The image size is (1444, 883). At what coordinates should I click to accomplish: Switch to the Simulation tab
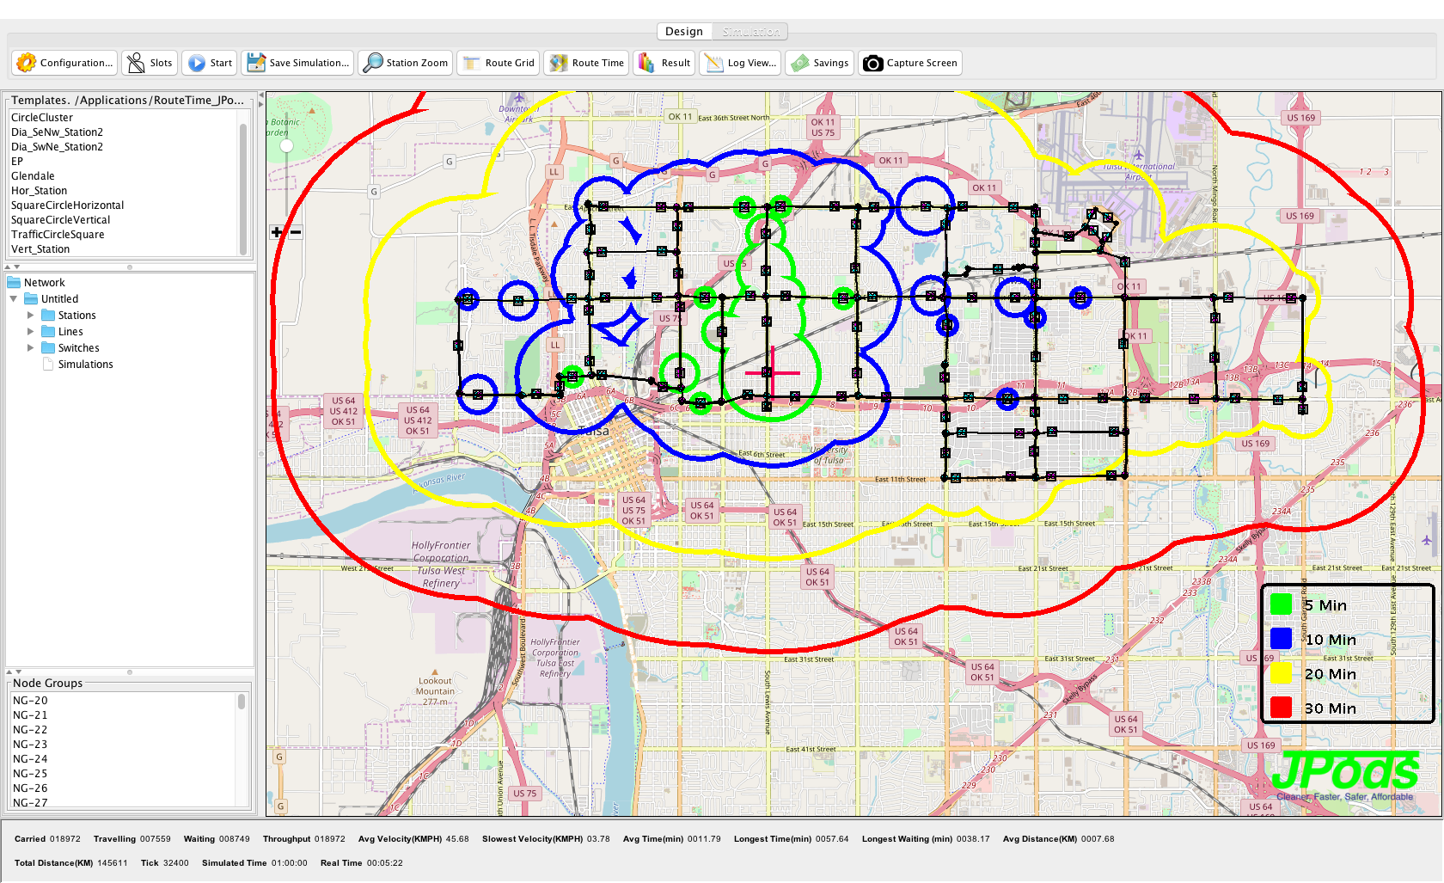point(750,32)
